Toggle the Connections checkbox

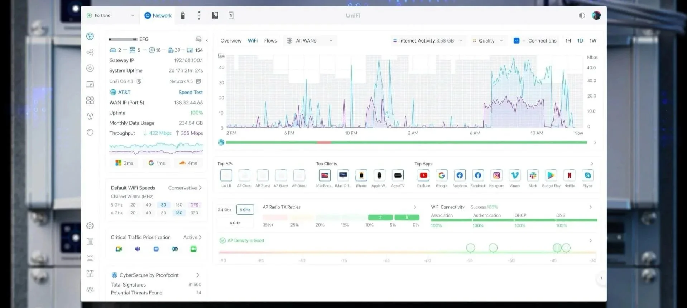(x=517, y=40)
